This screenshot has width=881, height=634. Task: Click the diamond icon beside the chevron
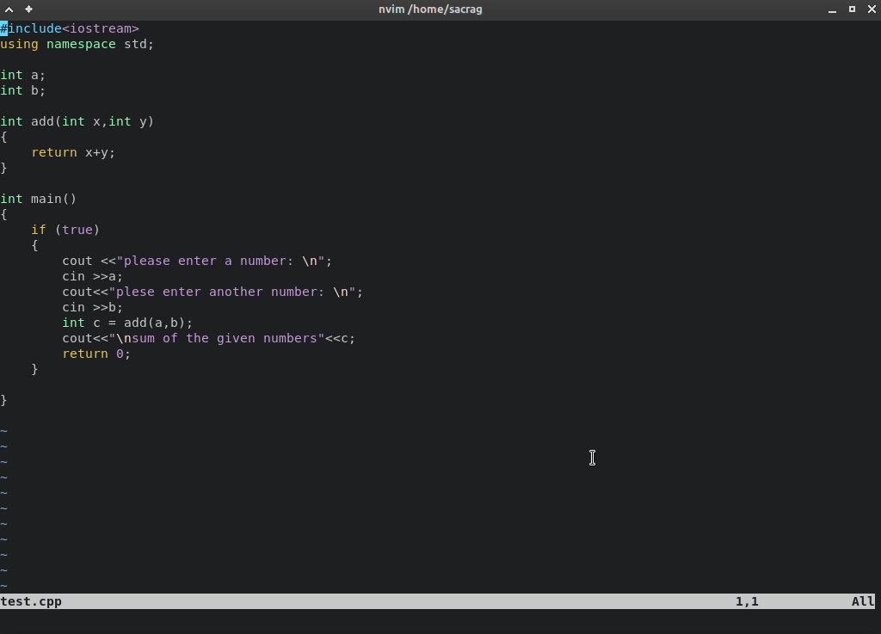tap(28, 9)
